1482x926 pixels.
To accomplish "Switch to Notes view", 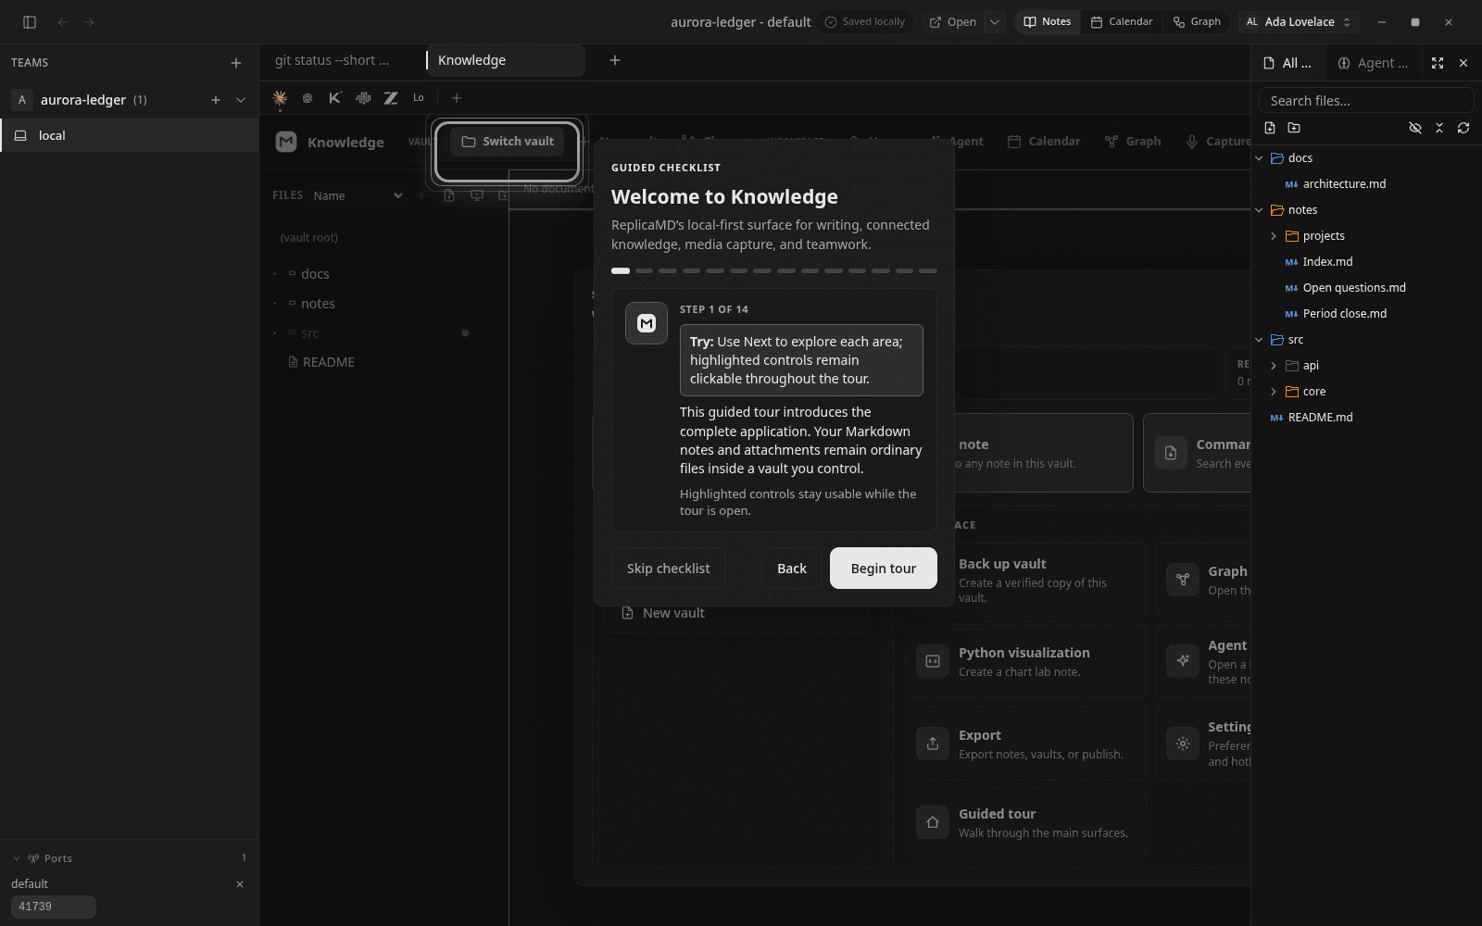I will click(x=1048, y=22).
